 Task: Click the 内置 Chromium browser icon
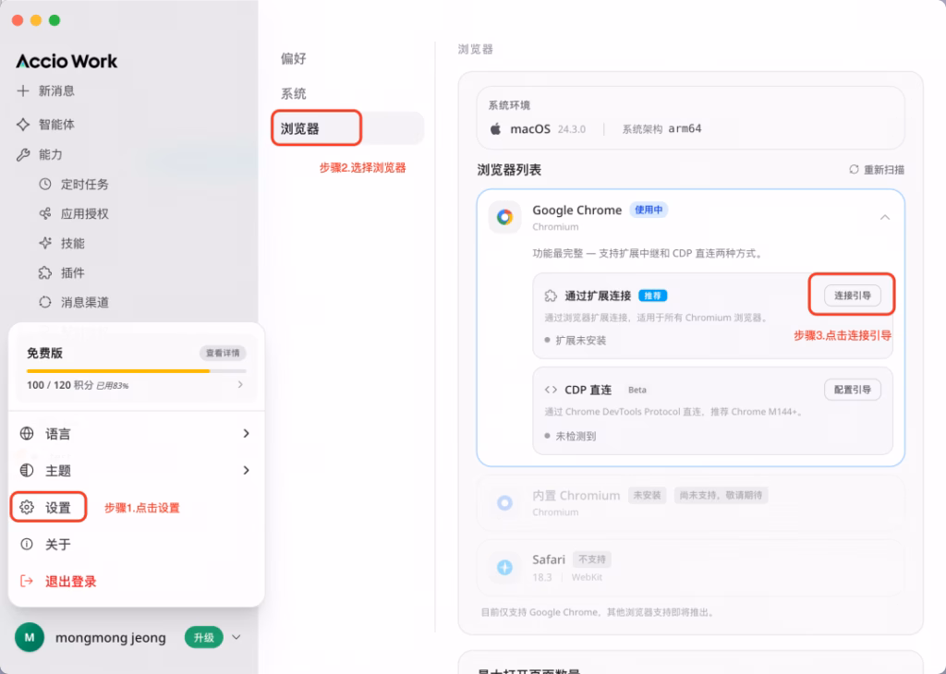point(505,502)
